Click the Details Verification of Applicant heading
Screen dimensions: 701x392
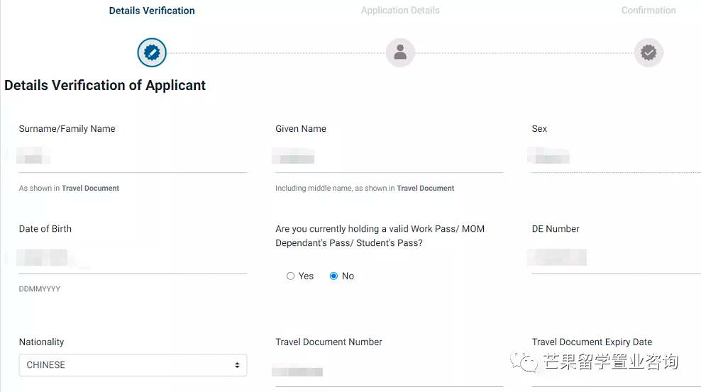[105, 85]
